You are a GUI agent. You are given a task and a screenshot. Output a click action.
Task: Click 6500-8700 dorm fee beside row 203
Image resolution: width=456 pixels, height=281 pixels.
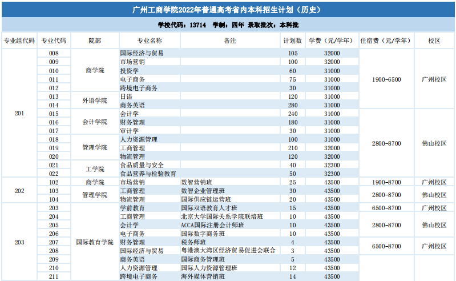click(x=386, y=208)
